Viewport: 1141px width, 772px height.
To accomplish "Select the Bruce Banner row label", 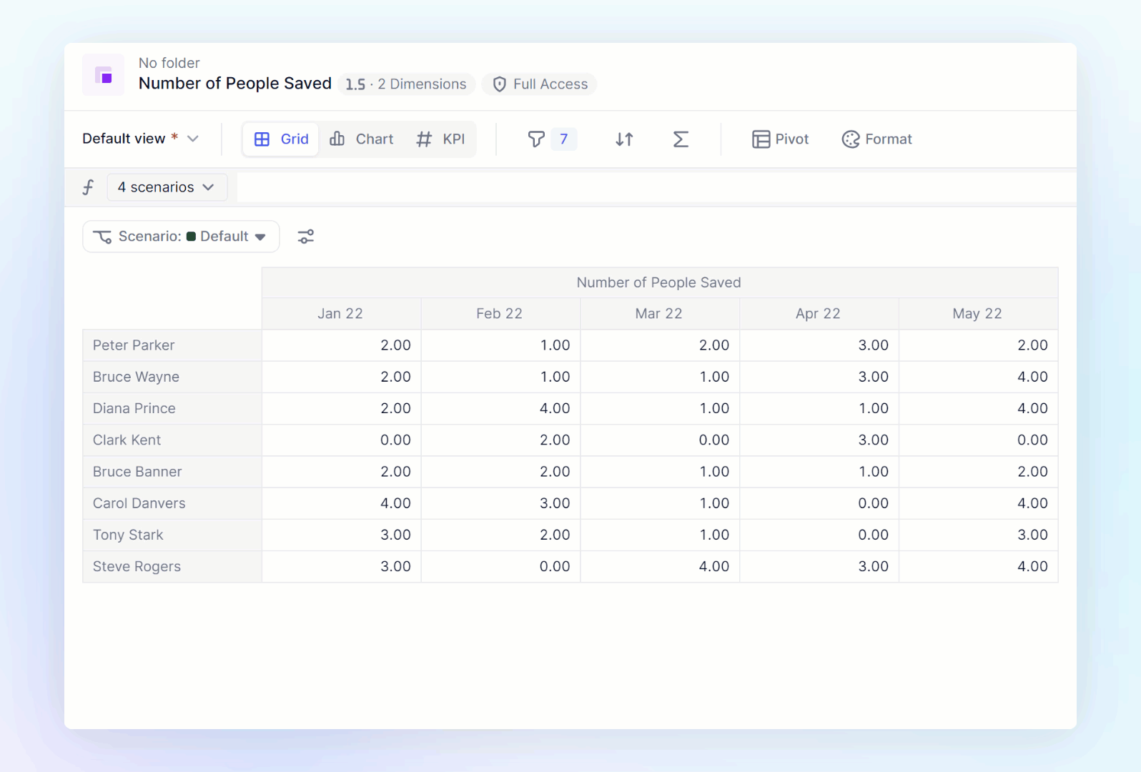I will 172,472.
